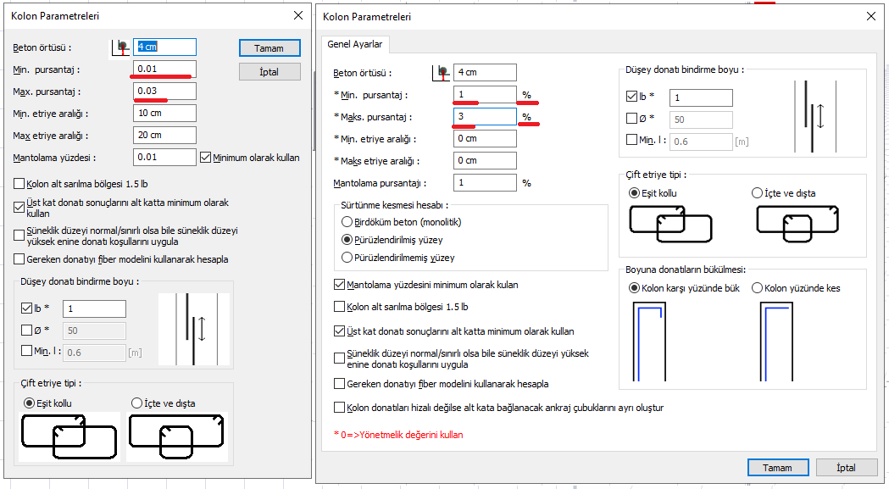Viewport: 889px width, 489px height.
Task: Click the red Yönetmelik değerini kullan note
Action: (398, 435)
